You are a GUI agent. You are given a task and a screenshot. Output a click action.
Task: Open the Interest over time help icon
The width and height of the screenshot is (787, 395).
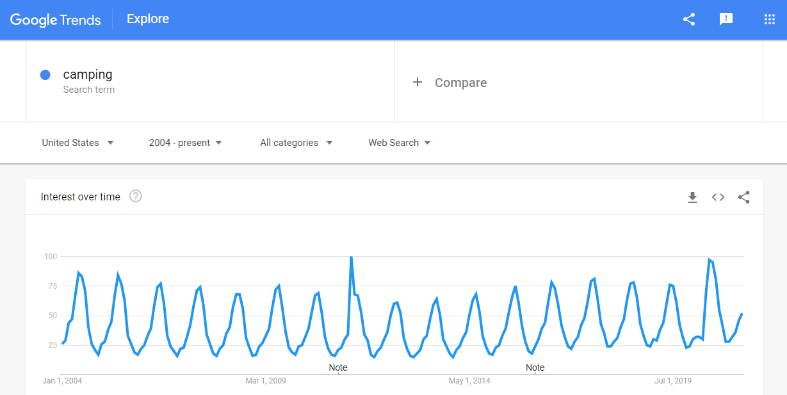(x=136, y=197)
